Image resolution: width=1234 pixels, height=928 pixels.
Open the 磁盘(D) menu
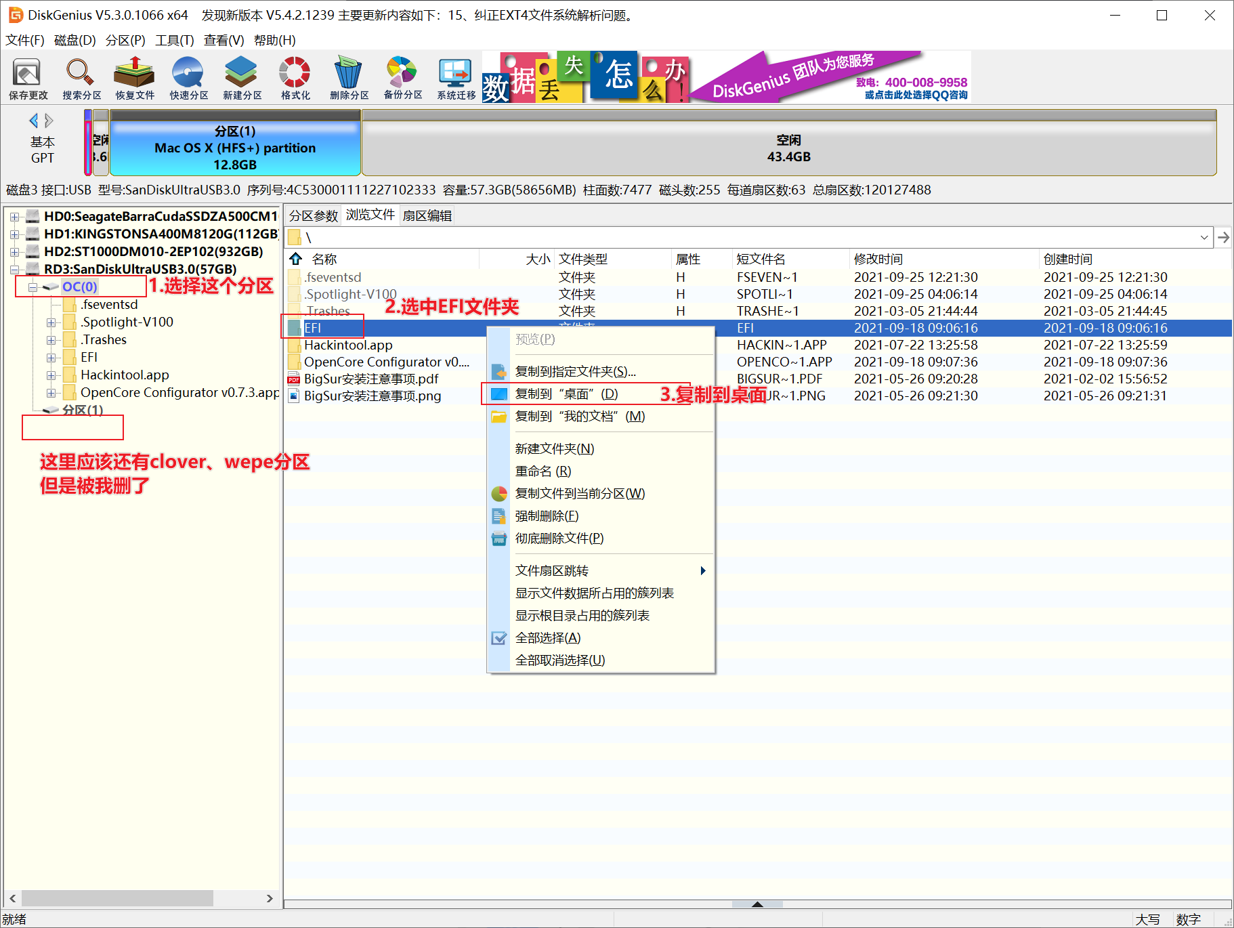coord(75,40)
